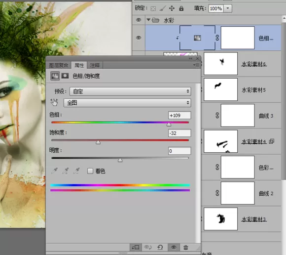The width and height of the screenshot is (286, 255).
Task: Select the add-to-sample eyedropper
Action: (66, 171)
